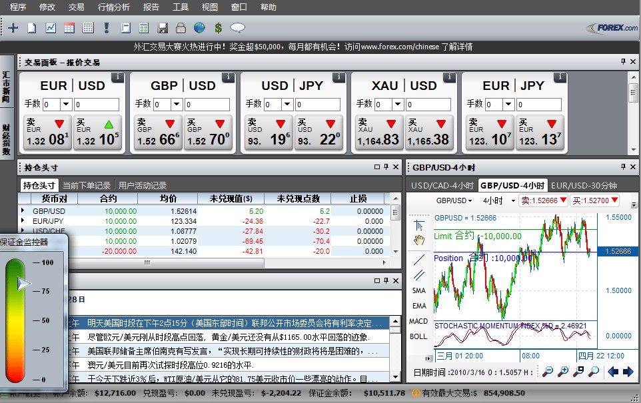The width and height of the screenshot is (641, 403).
Task: Click the padlock icon in toolbar
Action: [x=181, y=28]
